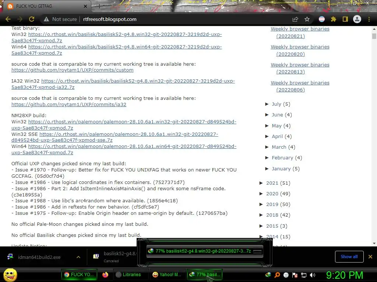This screenshot has height=282, width=377.
Task: Expand the April (4) archive
Action: (267, 137)
